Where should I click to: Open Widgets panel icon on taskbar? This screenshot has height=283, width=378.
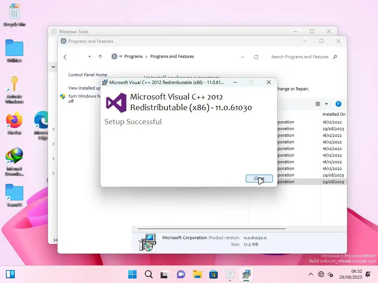click(x=10, y=274)
